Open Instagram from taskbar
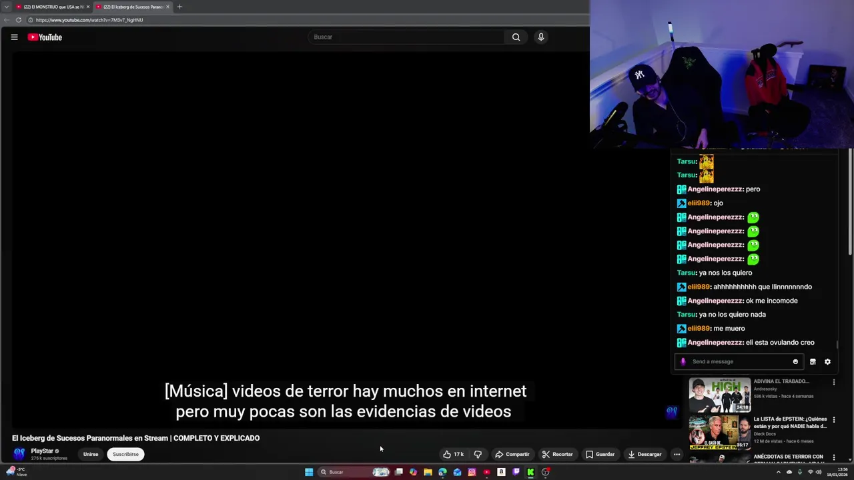This screenshot has width=854, height=480. (472, 472)
